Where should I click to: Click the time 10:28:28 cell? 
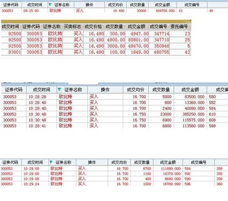tap(37, 97)
